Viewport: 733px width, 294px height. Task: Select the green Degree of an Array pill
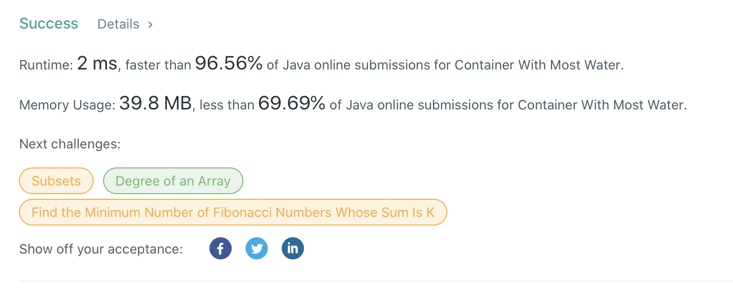(173, 181)
